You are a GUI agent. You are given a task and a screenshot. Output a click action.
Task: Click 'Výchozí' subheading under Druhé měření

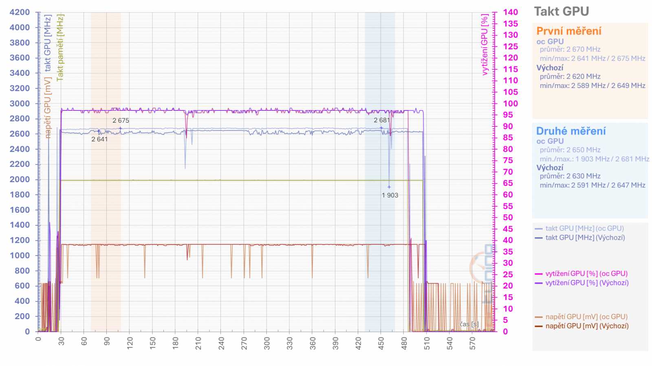point(550,168)
